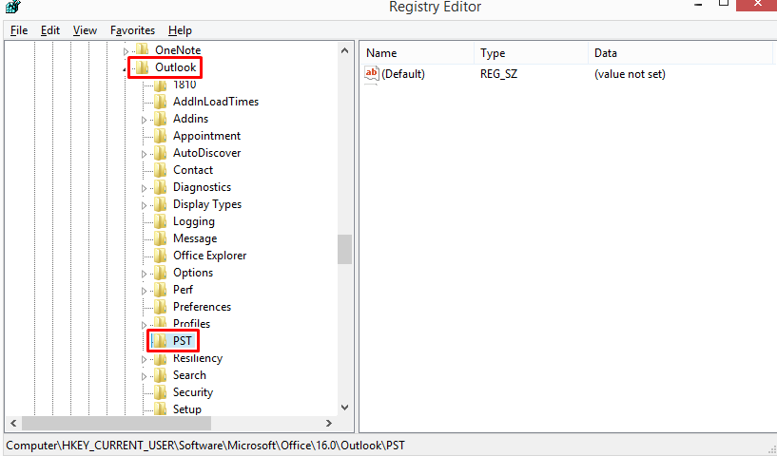
Task: Expand the Options key
Action: click(145, 274)
